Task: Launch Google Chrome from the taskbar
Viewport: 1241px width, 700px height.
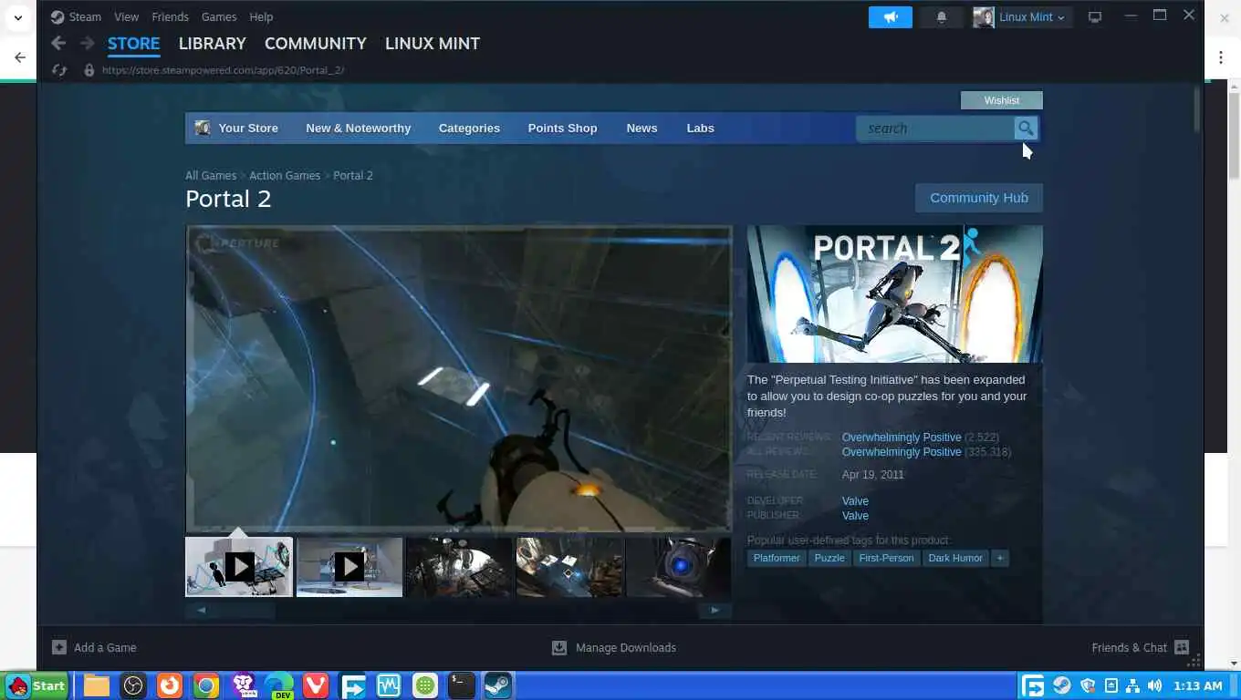Action: tap(206, 685)
